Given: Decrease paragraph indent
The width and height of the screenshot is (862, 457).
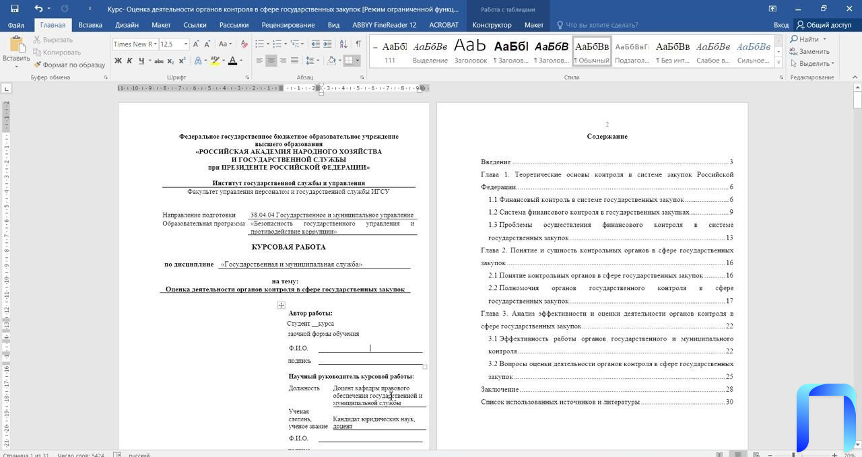Looking at the screenshot, I should coord(317,44).
